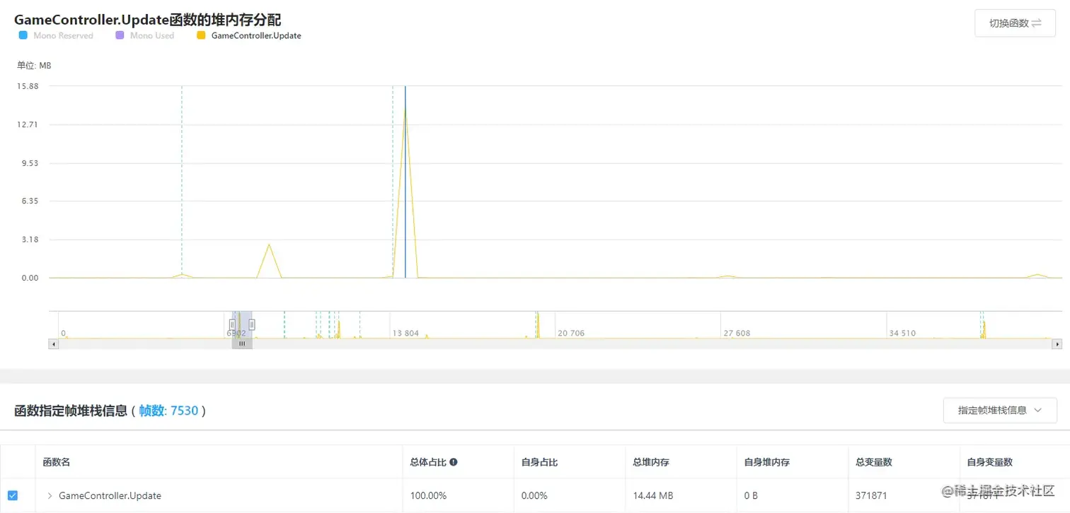Click the yellow GameController.Update color swatch
Viewport: 1070px width, 513px height.
point(201,35)
